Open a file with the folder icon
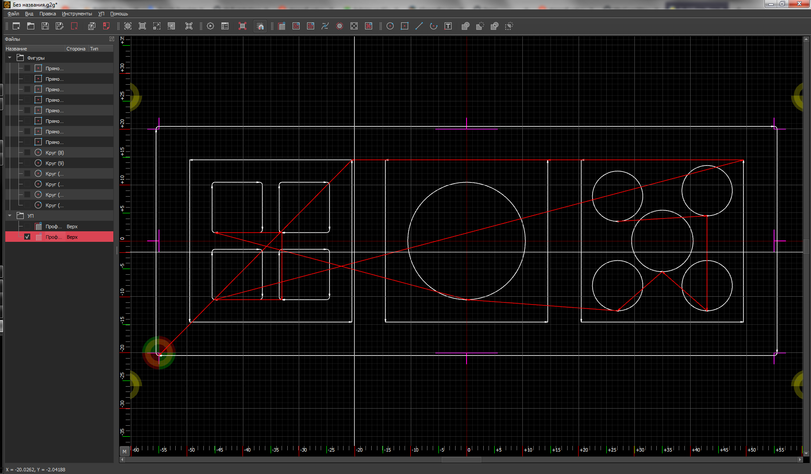Viewport: 811px width, 474px height. coord(31,26)
